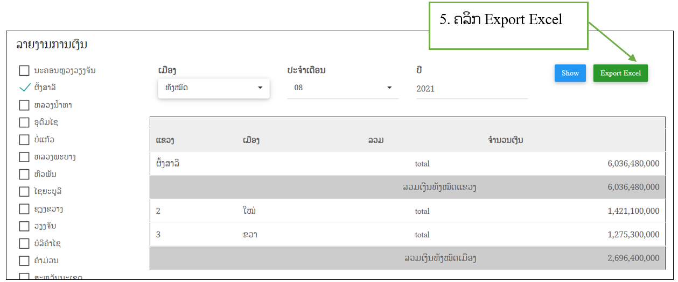678x282 pixels.
Task: Click the ລາຍງານການເງິນ page title
Action: 52,45
